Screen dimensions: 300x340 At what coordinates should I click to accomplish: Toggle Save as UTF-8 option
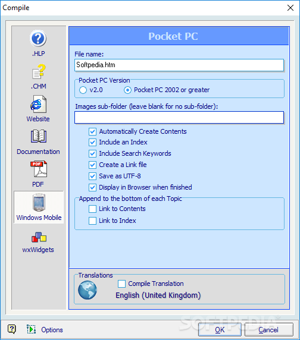(x=92, y=176)
